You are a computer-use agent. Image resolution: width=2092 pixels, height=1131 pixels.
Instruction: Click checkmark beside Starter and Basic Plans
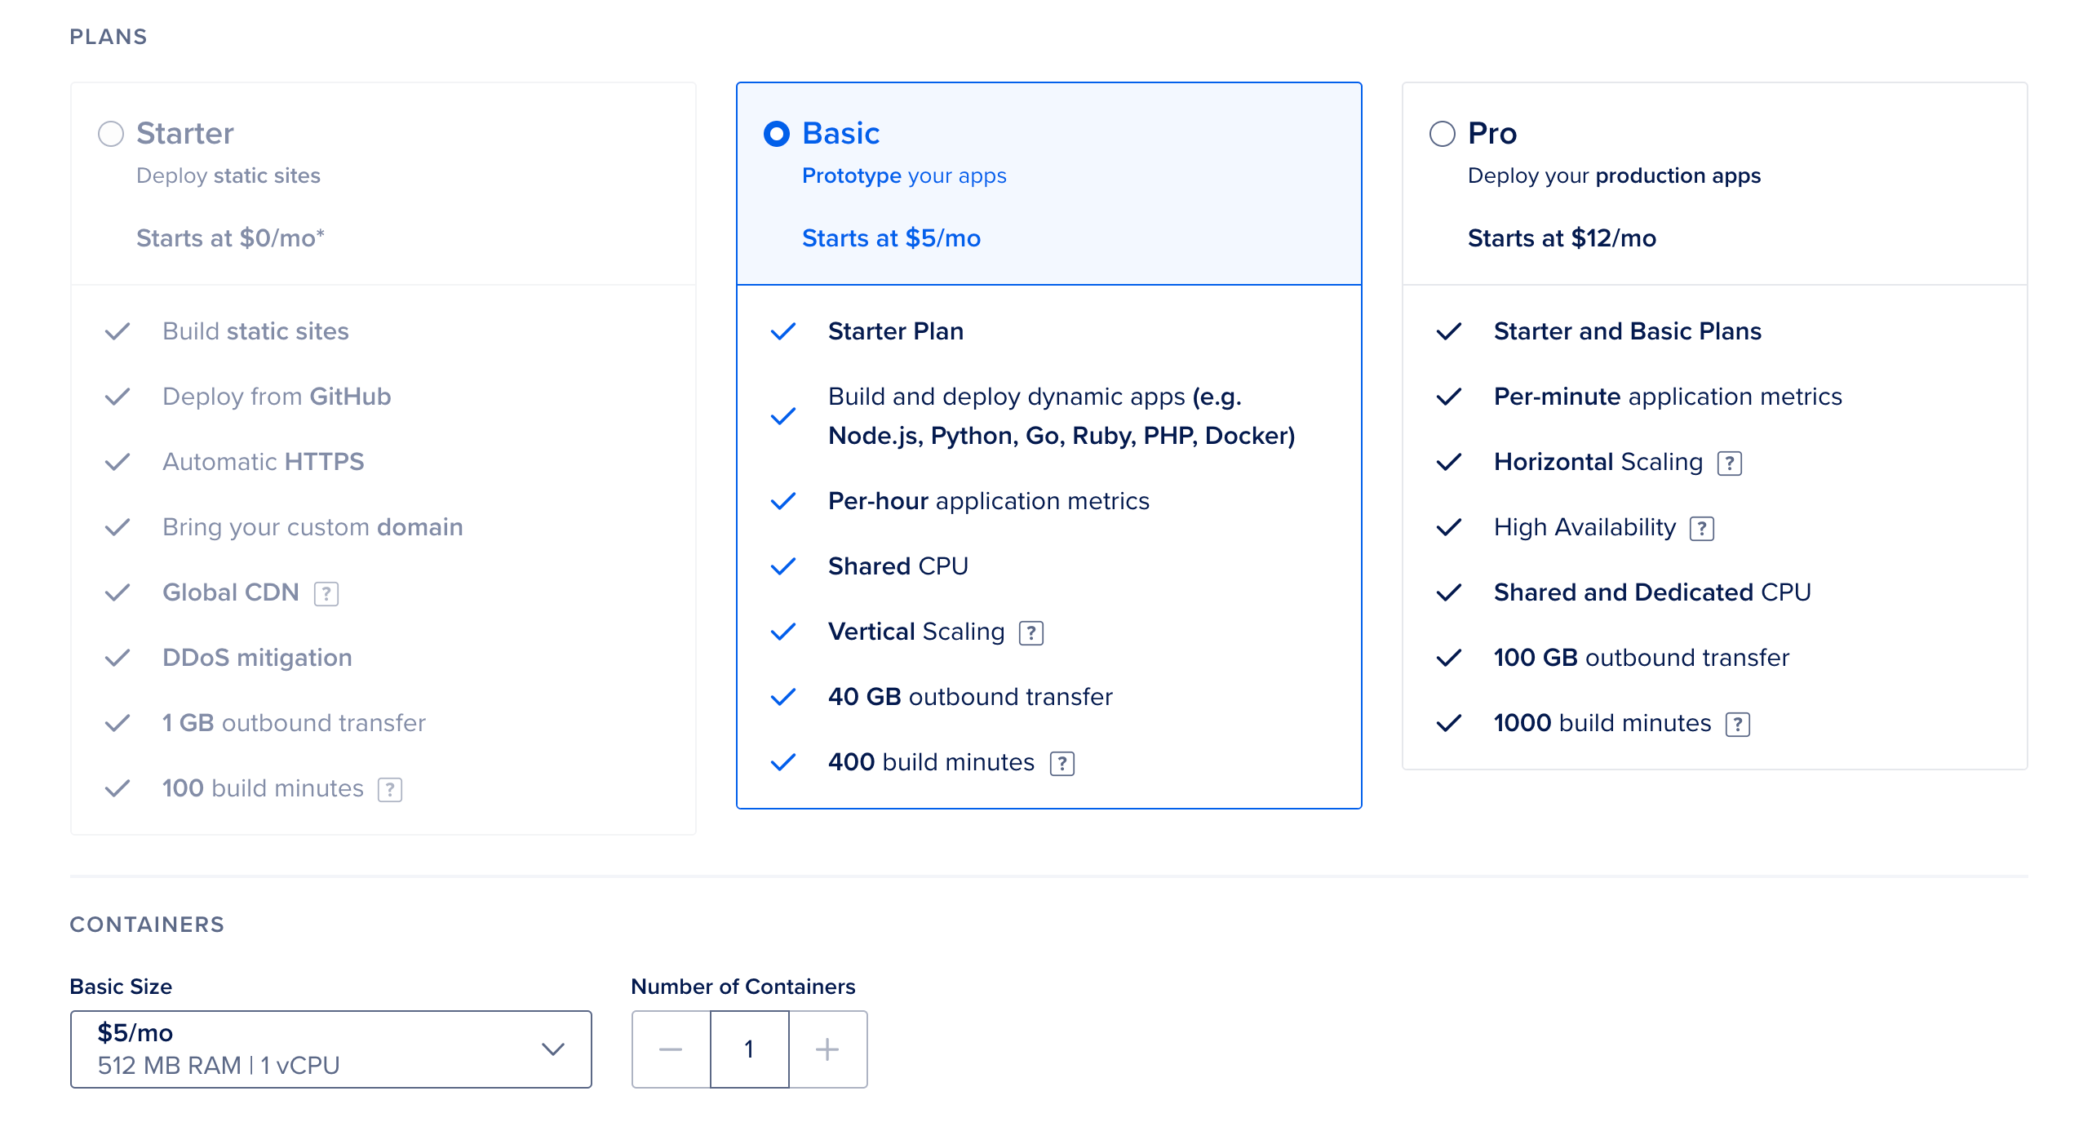(1449, 331)
